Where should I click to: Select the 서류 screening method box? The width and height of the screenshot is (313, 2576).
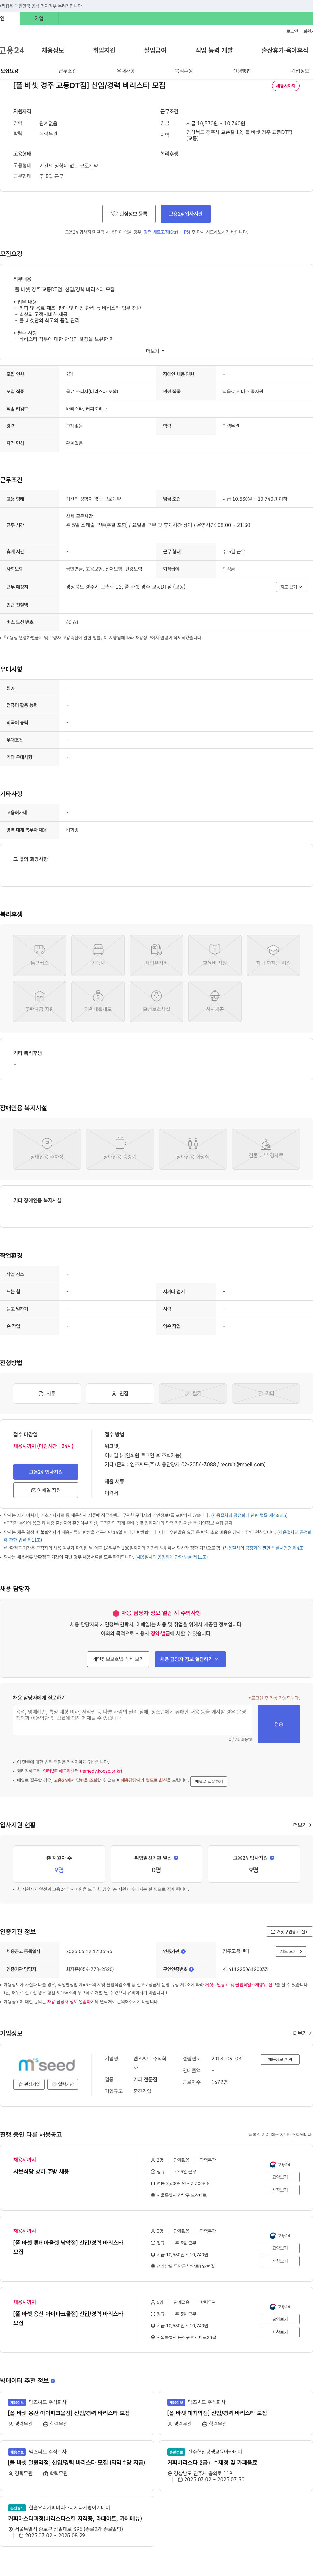[x=47, y=1393]
